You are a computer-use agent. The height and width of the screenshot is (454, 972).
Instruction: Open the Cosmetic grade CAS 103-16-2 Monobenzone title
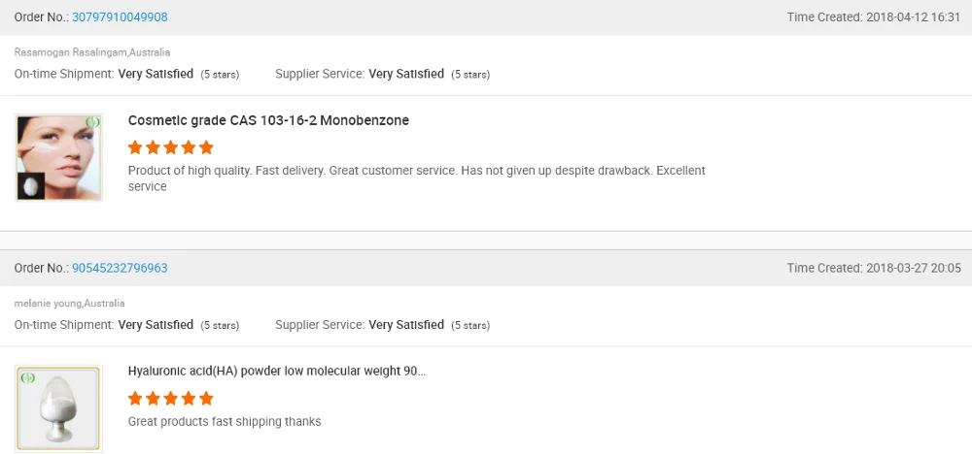[x=268, y=121]
